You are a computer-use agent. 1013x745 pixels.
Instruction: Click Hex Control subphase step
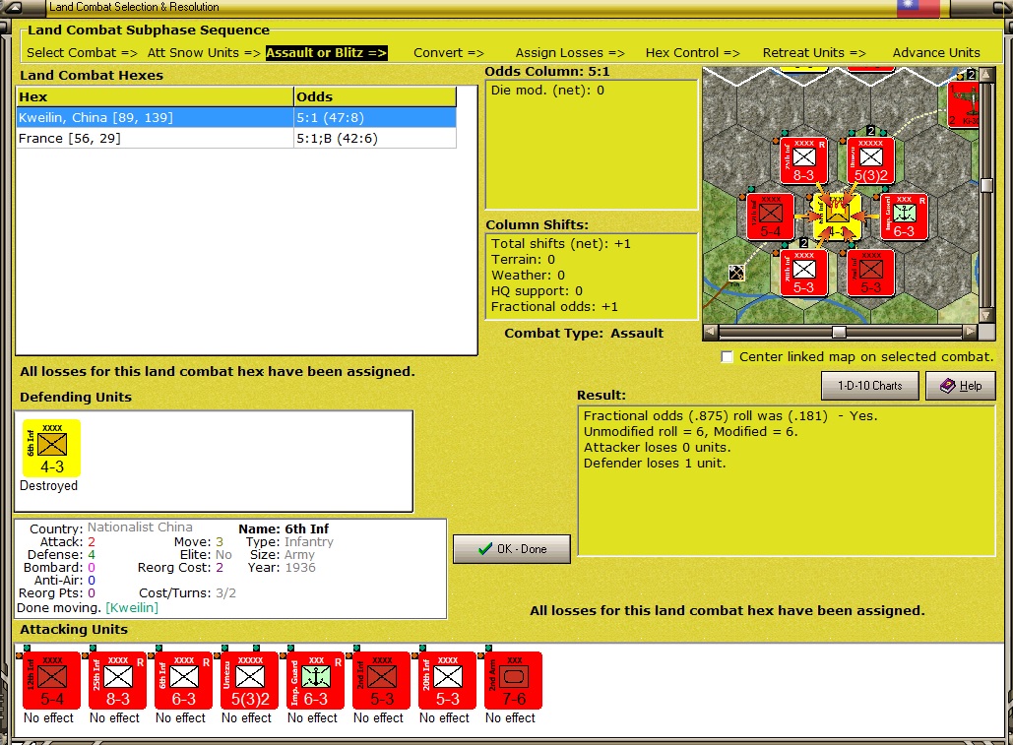click(x=693, y=53)
